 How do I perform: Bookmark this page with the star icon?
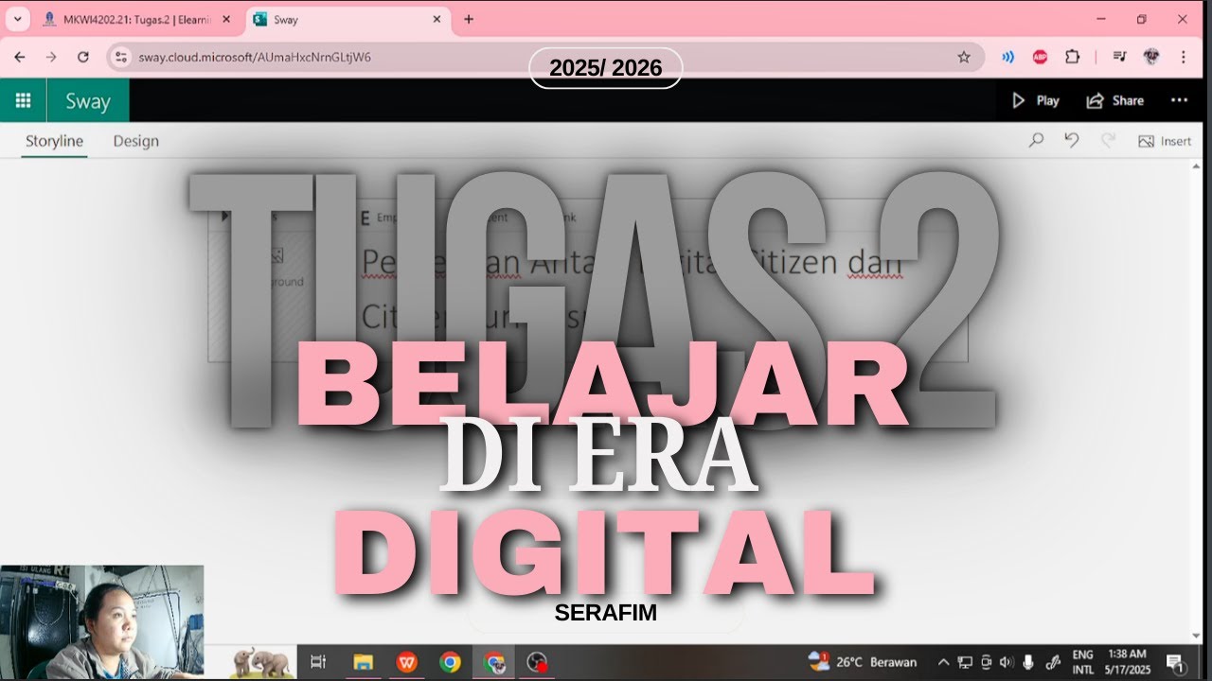(x=964, y=57)
